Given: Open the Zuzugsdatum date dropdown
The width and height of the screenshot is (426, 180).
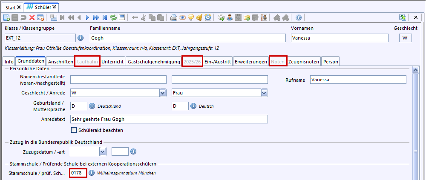Looking at the screenshot, I should (x=103, y=151).
